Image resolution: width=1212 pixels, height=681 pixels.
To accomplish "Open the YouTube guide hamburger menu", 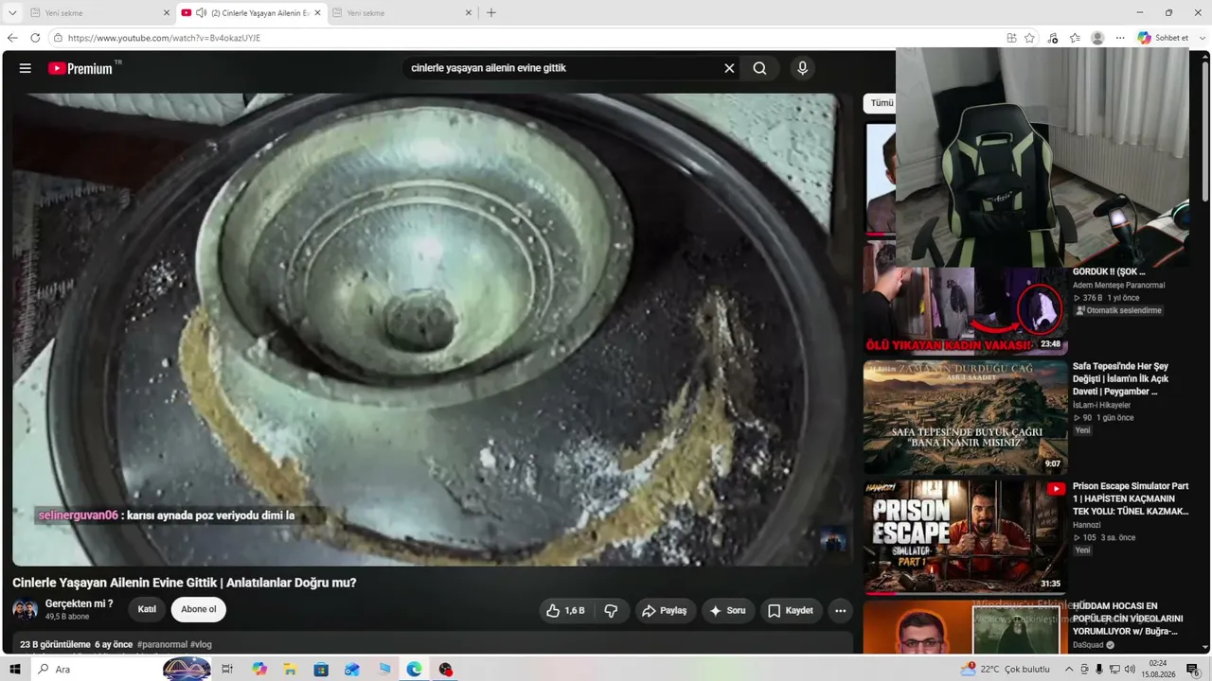I will click(26, 68).
